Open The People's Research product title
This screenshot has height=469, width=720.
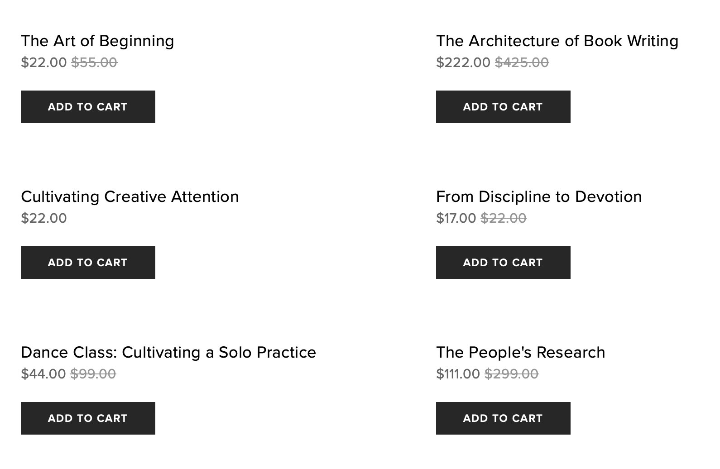[x=520, y=352]
